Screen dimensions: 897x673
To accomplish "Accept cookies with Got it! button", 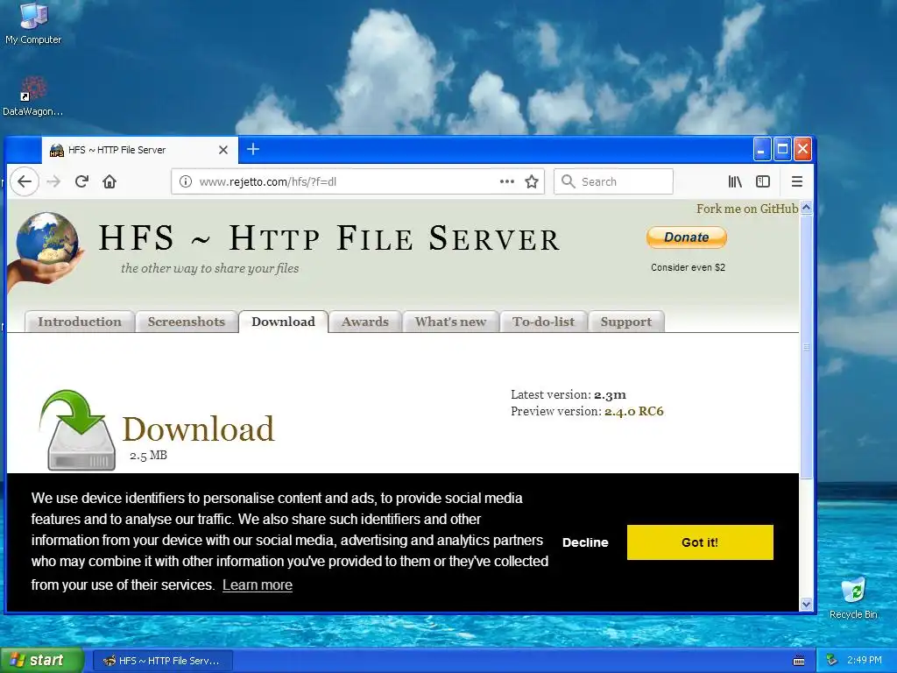I will coord(700,542).
